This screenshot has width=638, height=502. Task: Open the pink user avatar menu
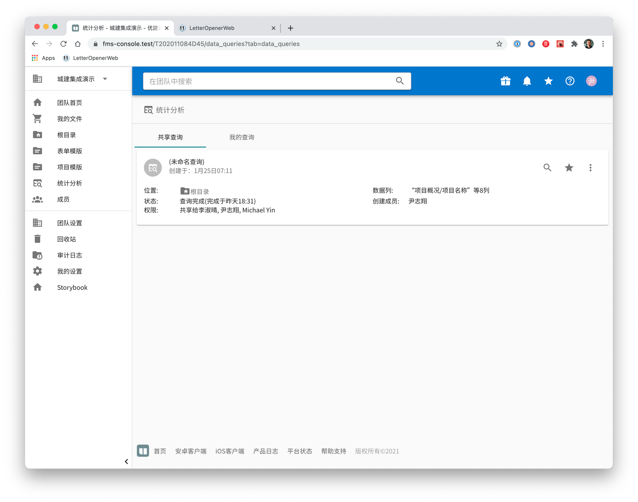coord(591,81)
